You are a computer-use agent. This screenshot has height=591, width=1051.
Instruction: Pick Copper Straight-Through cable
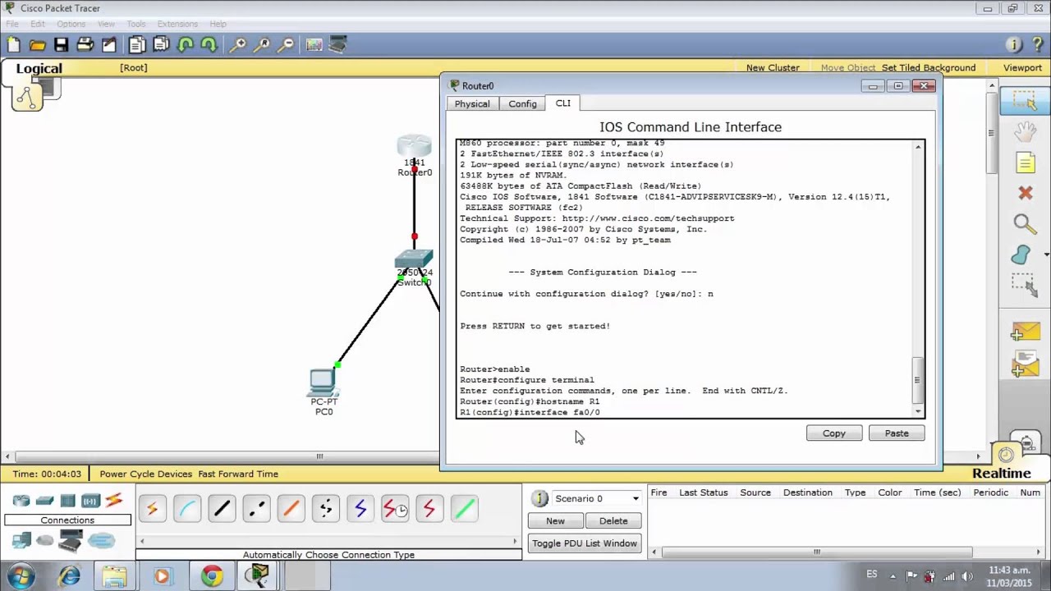(x=222, y=510)
